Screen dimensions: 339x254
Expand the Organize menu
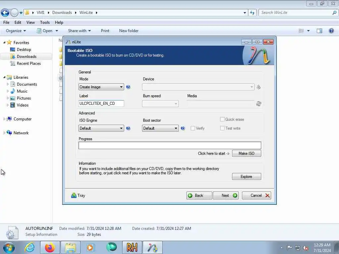point(16,31)
